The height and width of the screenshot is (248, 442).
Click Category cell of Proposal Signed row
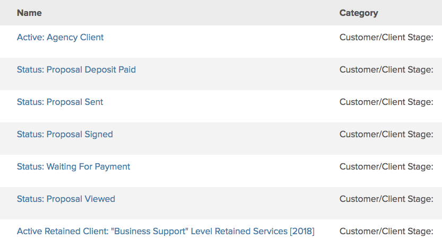click(x=386, y=134)
